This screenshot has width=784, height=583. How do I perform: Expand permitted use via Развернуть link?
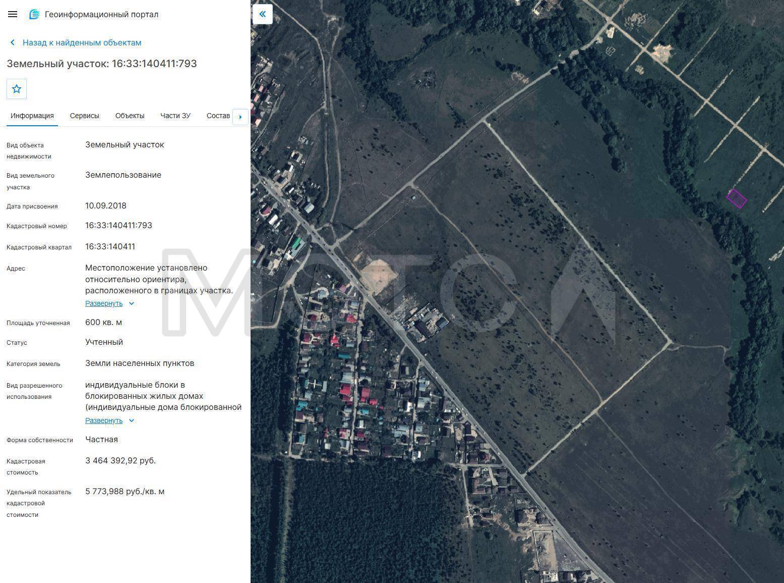click(104, 420)
